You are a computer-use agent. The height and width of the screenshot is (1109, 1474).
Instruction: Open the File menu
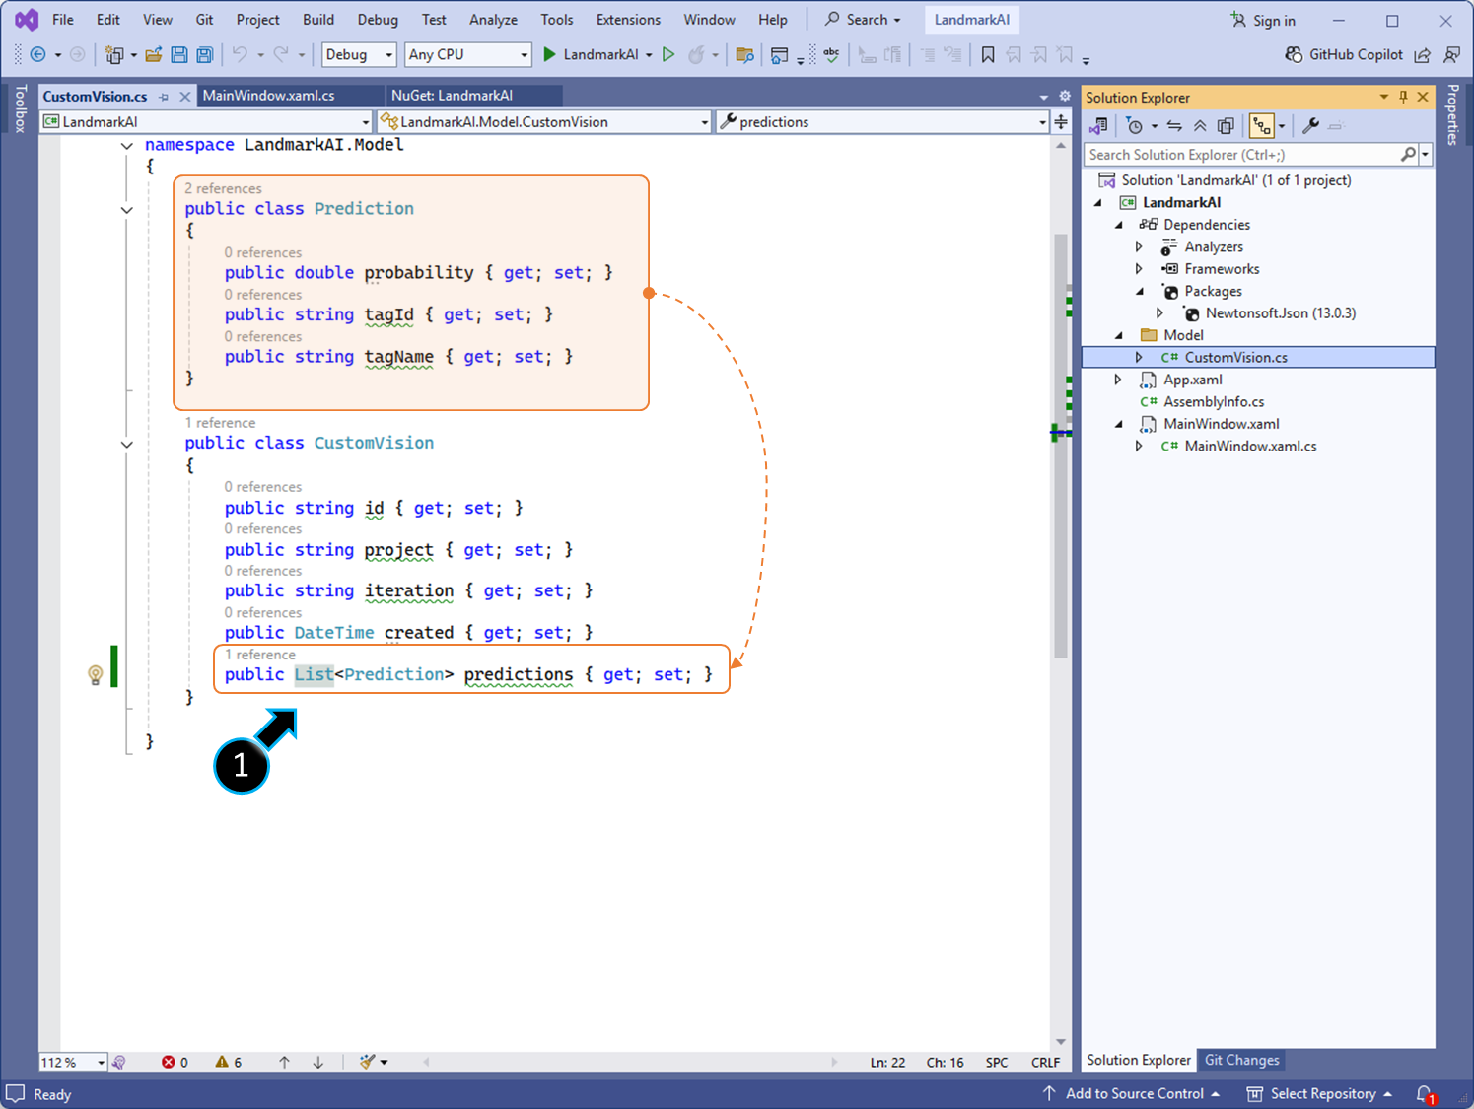(62, 20)
